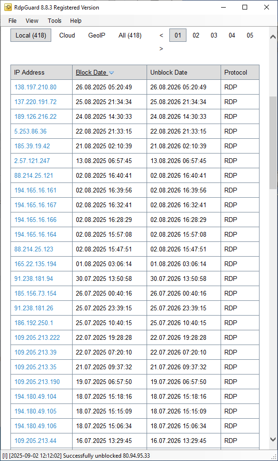Open the Tools menu
The image size is (278, 461).
(55, 20)
